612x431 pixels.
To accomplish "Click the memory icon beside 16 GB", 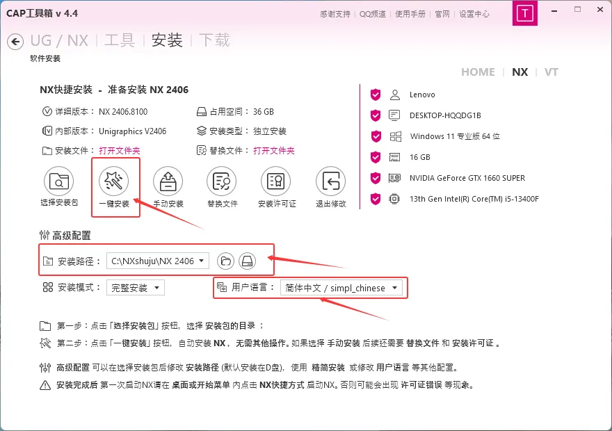I will click(394, 157).
